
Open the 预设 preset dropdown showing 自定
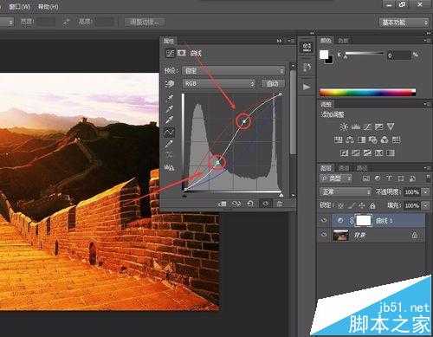pyautogui.click(x=233, y=70)
